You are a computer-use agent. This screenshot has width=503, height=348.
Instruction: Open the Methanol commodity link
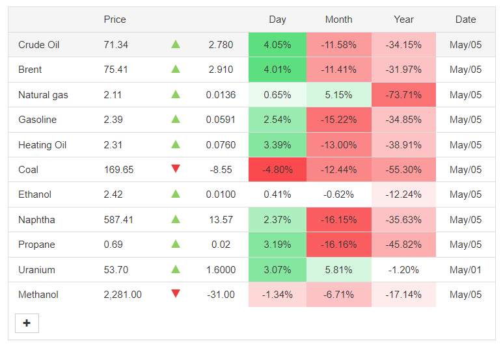[x=38, y=295]
